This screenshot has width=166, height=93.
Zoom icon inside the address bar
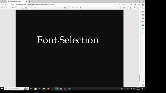115,4
